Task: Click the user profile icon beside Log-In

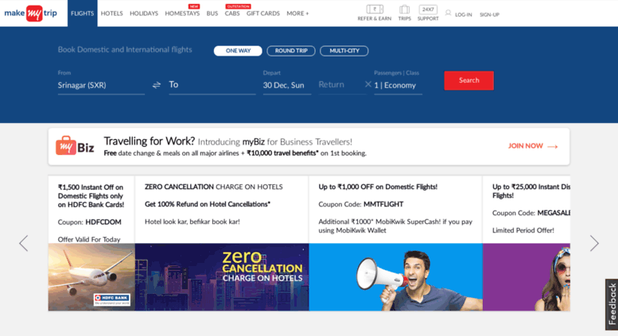Action: coord(448,13)
